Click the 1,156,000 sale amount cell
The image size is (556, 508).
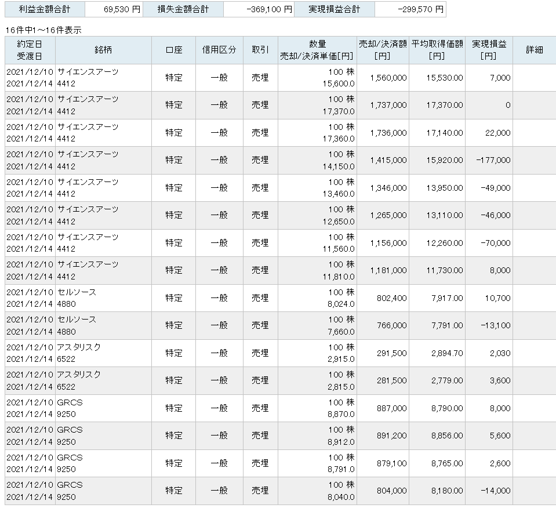pos(383,243)
